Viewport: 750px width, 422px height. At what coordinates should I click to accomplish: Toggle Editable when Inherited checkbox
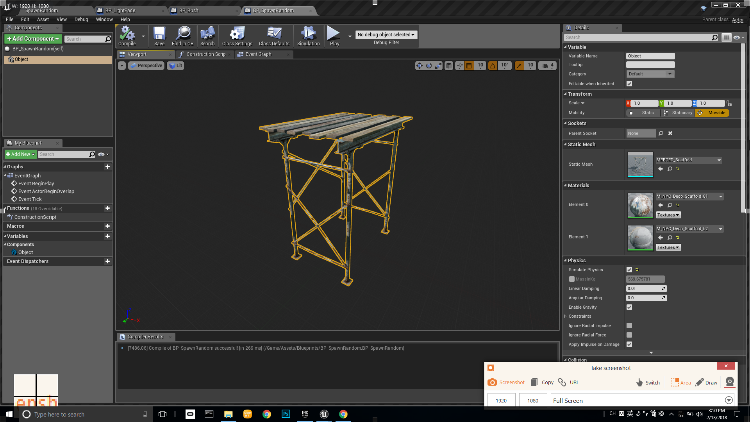pos(629,84)
